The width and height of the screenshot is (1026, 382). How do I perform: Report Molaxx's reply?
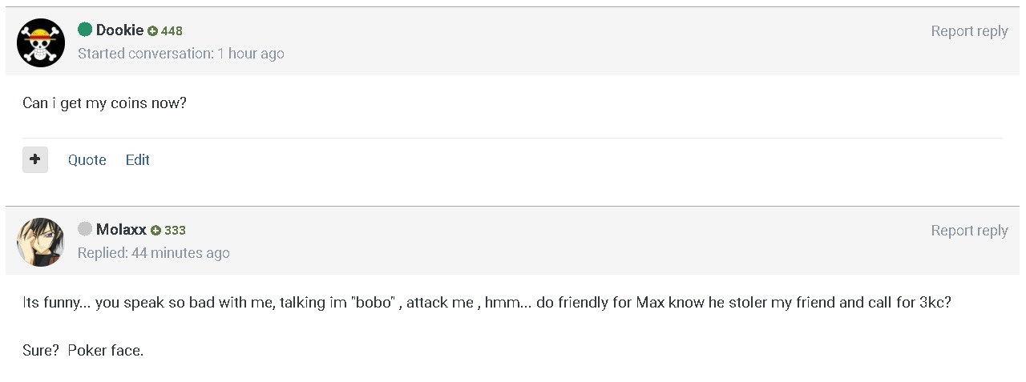click(969, 231)
